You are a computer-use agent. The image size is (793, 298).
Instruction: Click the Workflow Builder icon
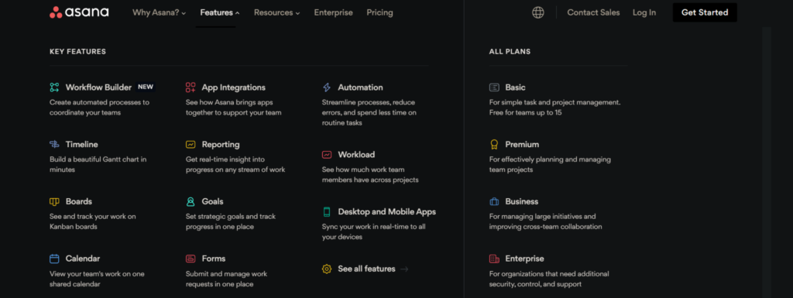pos(54,87)
